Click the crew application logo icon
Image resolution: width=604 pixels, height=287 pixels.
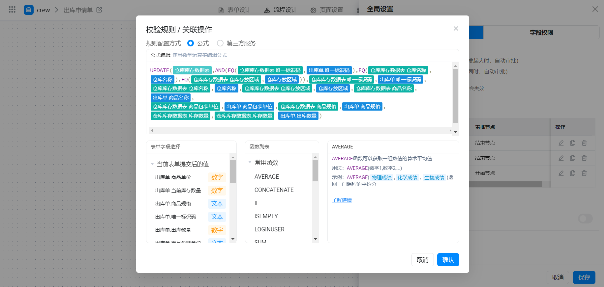(x=29, y=10)
